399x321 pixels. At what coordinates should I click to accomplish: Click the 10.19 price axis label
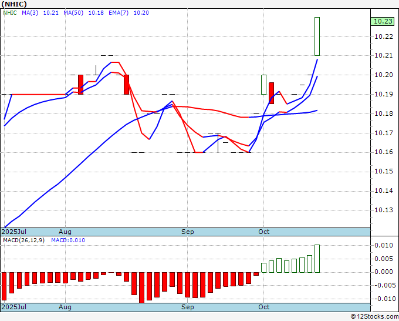(x=384, y=94)
